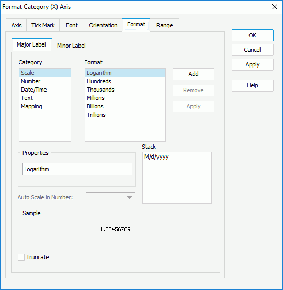Select Scale in Category list
The height and width of the screenshot is (290, 283).
45,73
